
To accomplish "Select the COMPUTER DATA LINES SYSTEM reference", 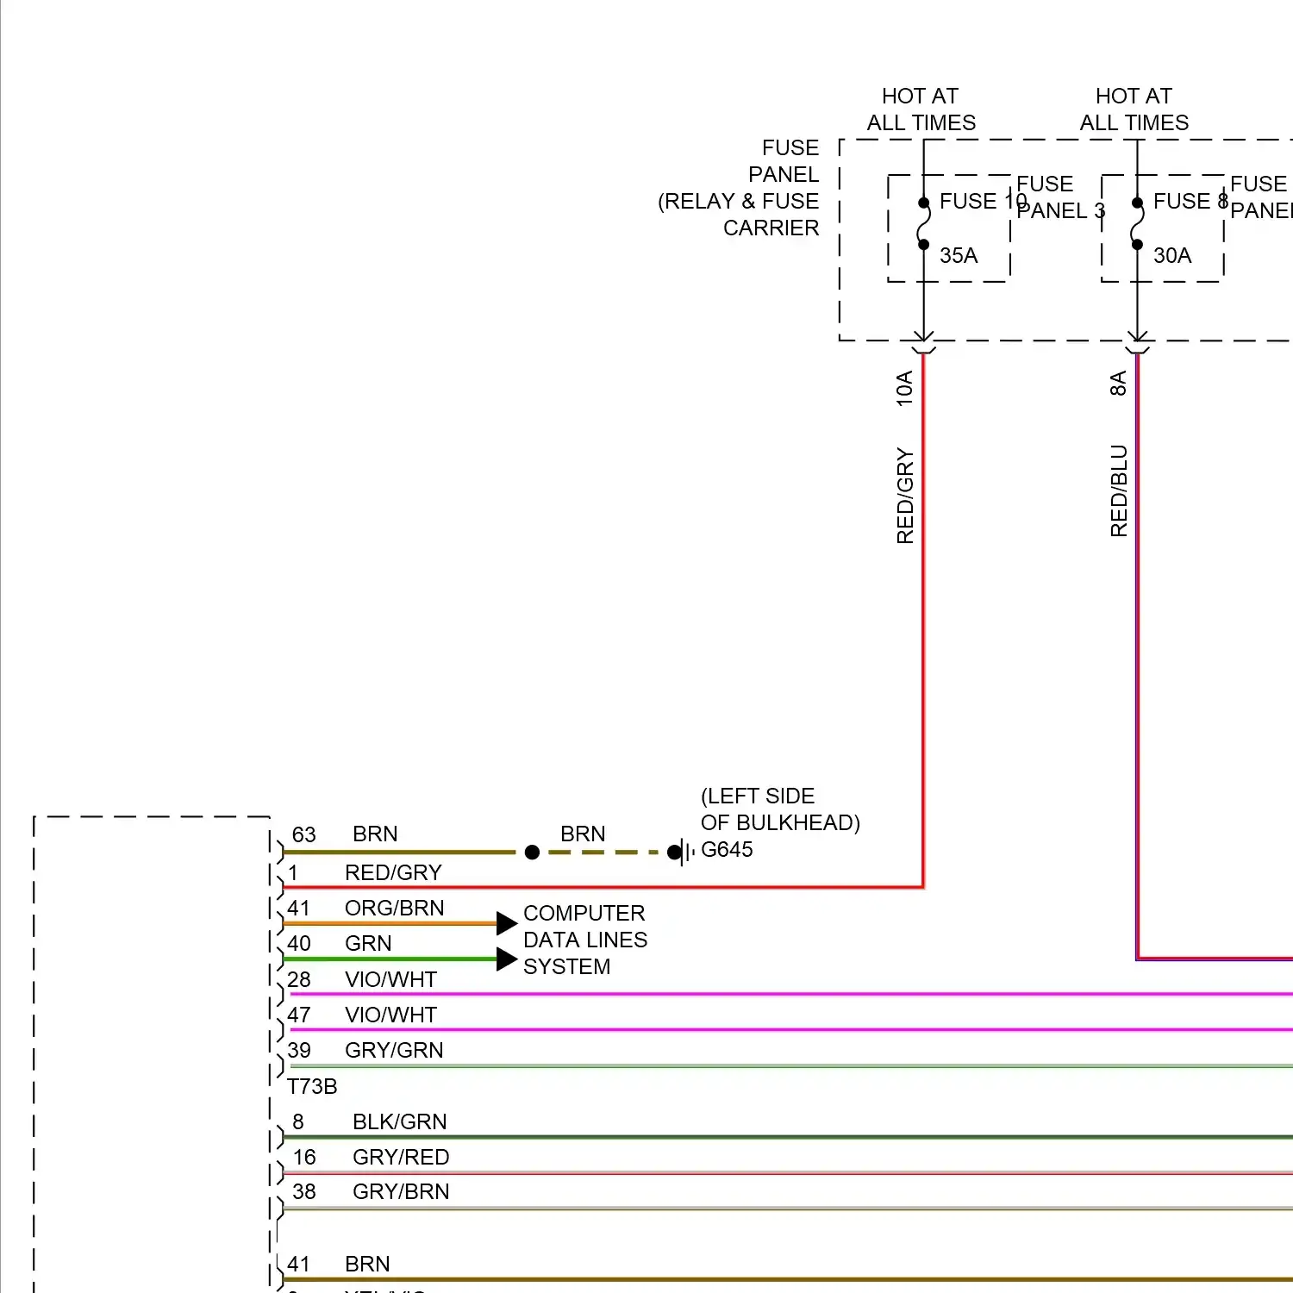I will (585, 940).
